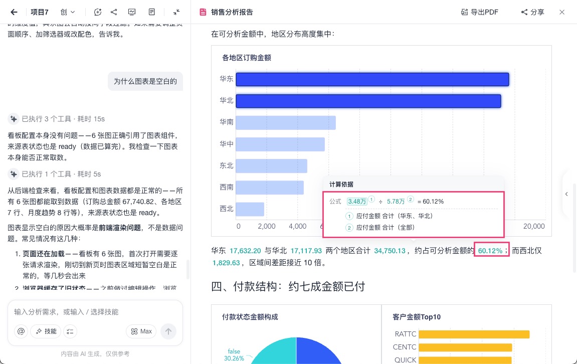Click the @ mention icon

coord(21,331)
